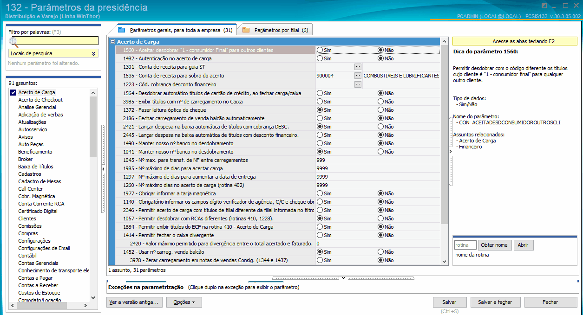Click the subjects list horizontal scrollbar
The image size is (583, 315).
(x=49, y=306)
